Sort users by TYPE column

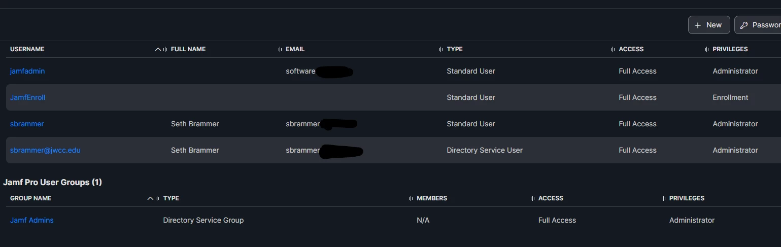(455, 49)
